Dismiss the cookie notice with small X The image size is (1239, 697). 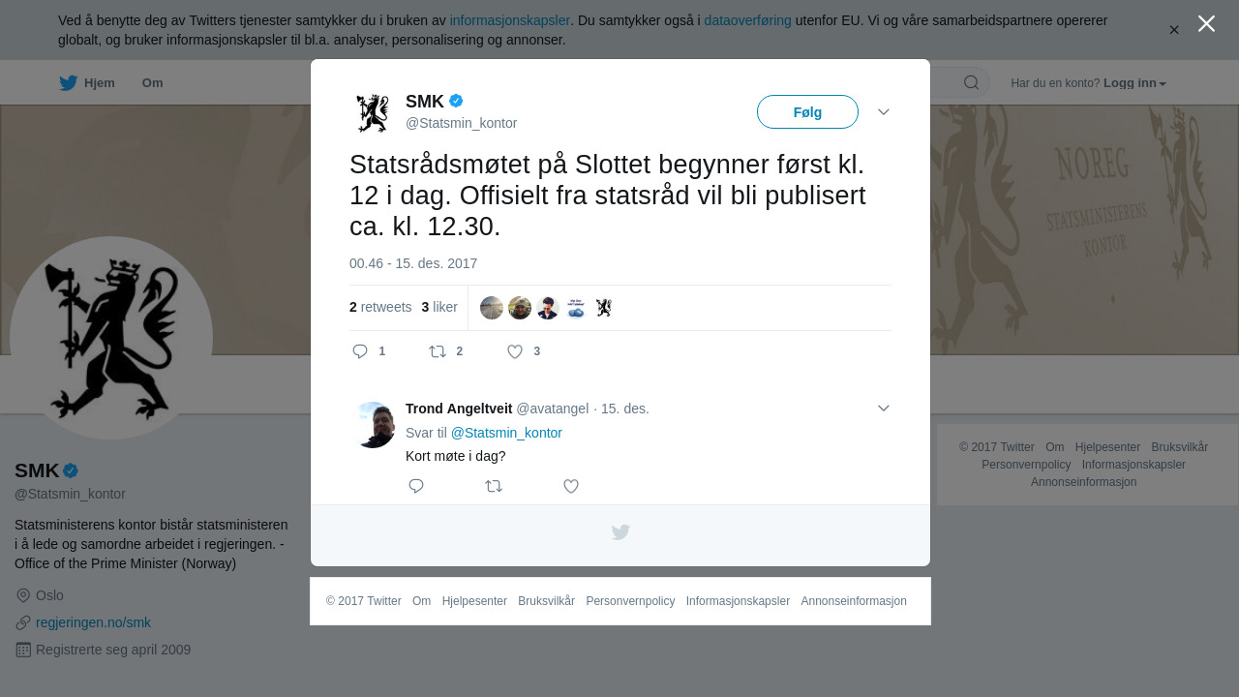click(x=1174, y=30)
